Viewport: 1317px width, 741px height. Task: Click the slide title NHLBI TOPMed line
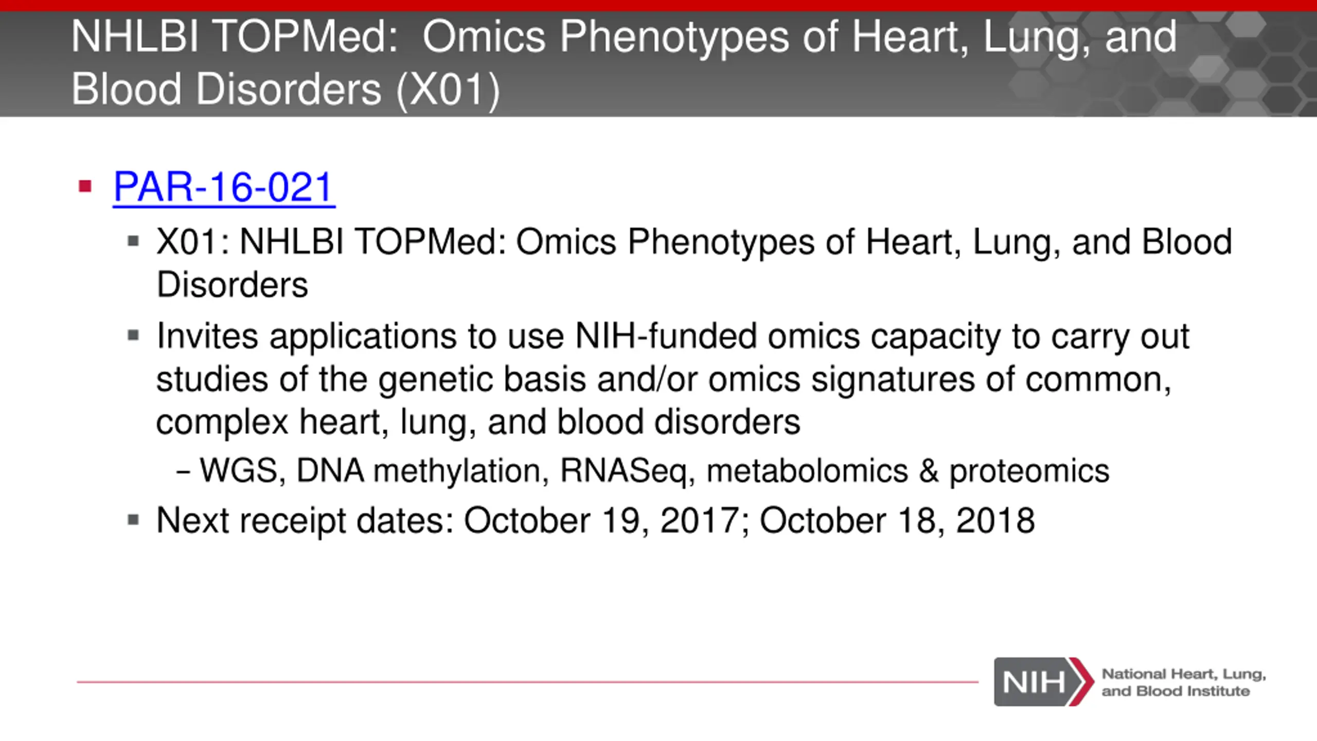click(x=624, y=37)
